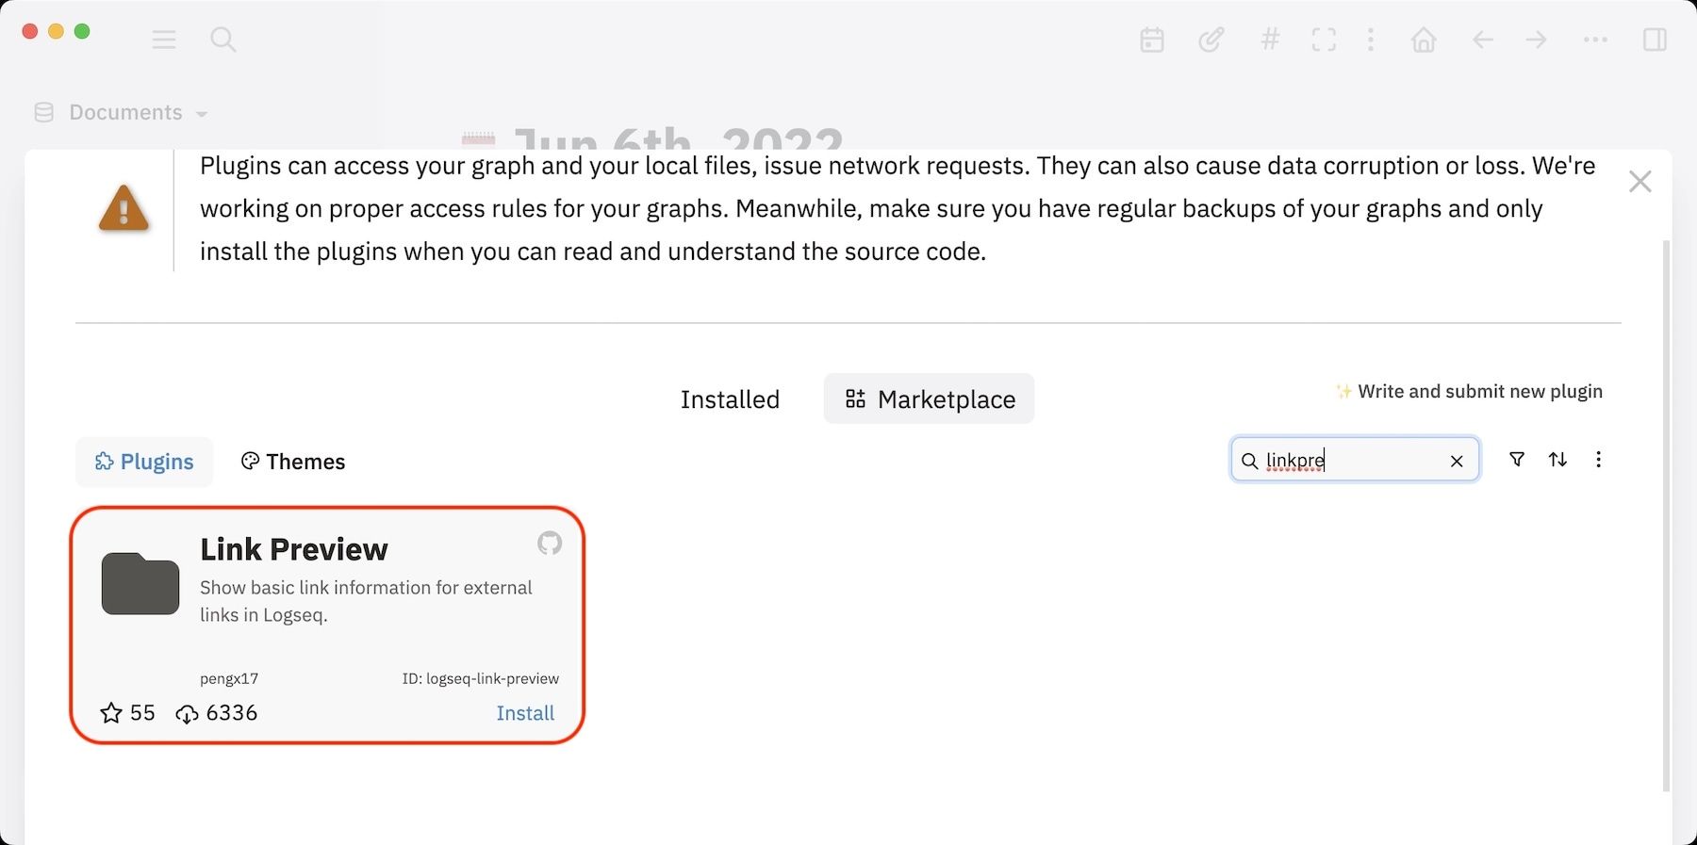This screenshot has width=1697, height=845.
Task: Click the dialog vertical scrollbar
Action: click(x=1666, y=515)
